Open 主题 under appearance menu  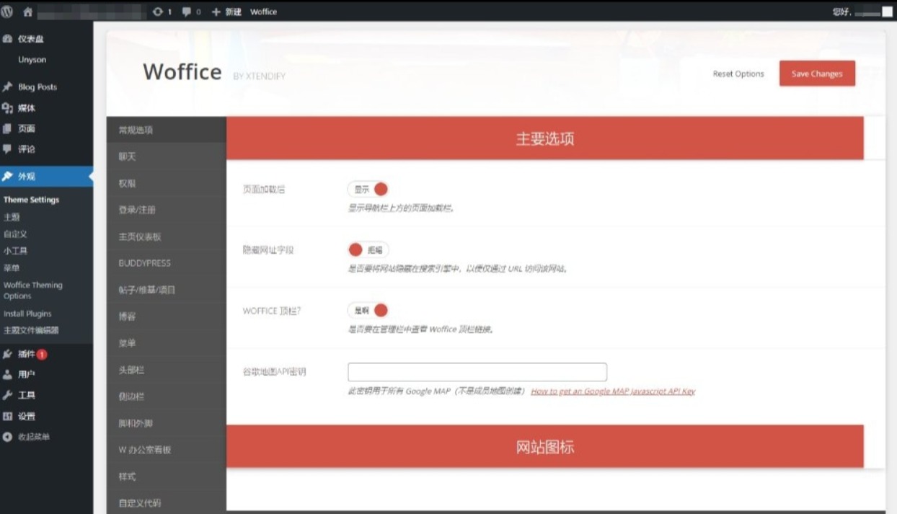[x=12, y=217]
